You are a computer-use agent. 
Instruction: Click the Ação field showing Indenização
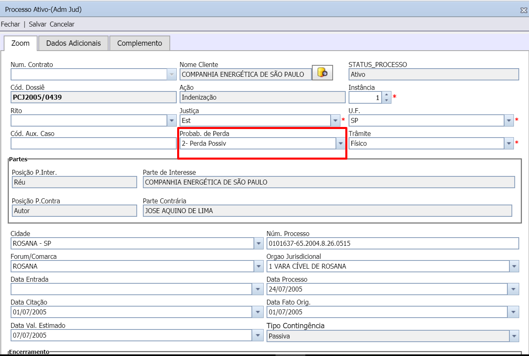pos(262,97)
